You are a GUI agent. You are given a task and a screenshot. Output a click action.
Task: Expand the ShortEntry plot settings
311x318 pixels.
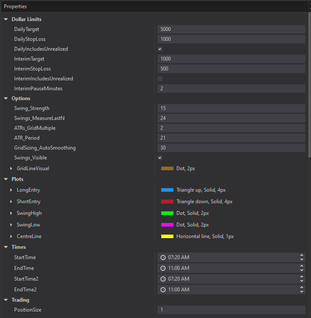(11, 202)
